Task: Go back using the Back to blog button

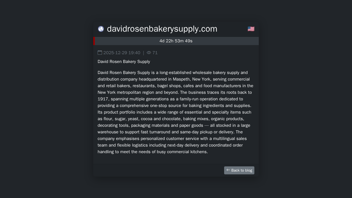Action: (239, 170)
